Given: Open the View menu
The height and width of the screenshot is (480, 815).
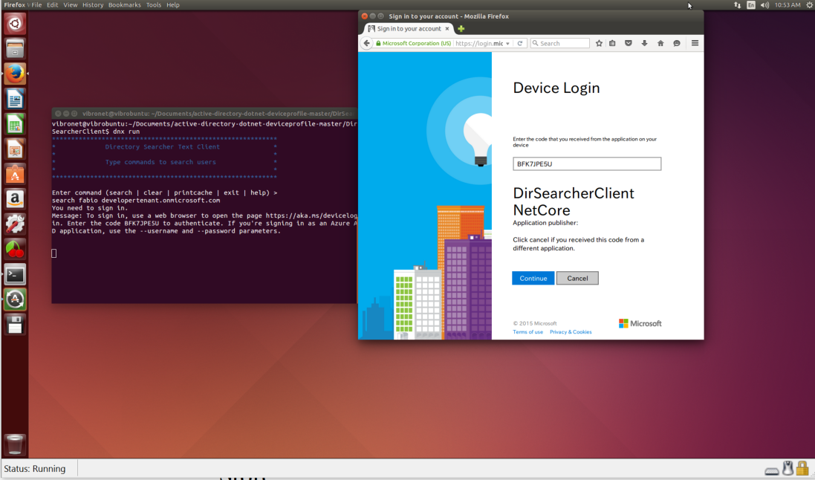Looking at the screenshot, I should click(x=70, y=4).
